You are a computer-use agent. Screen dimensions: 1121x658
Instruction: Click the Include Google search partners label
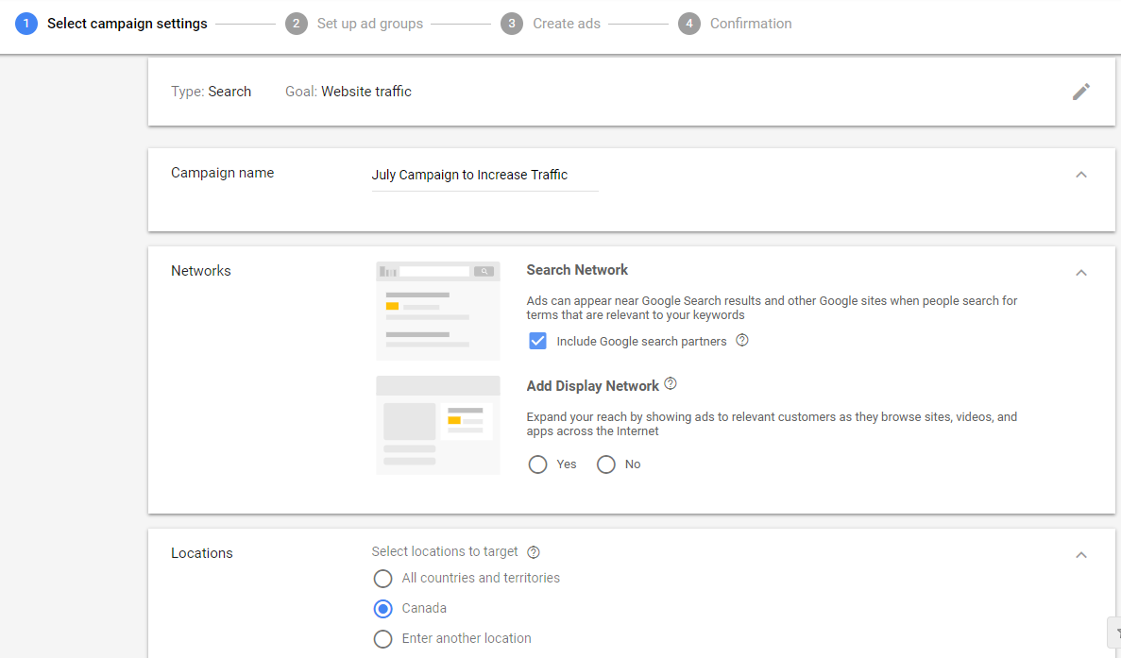click(641, 342)
